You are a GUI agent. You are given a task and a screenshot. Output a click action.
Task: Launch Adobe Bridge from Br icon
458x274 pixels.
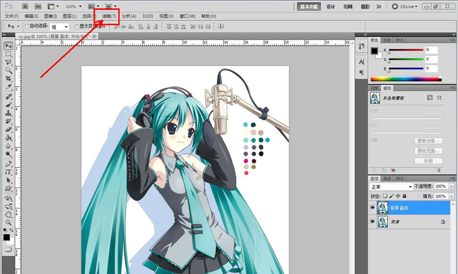point(25,6)
